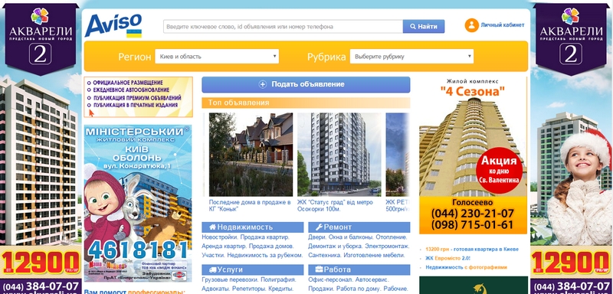
Task: Open the personal cabinet user icon
Action: 472,25
